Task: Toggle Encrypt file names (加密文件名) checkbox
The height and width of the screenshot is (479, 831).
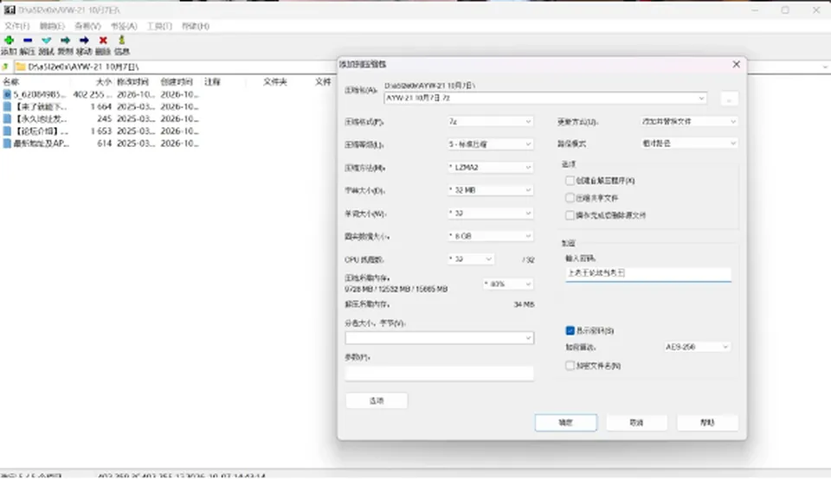Action: click(x=570, y=365)
